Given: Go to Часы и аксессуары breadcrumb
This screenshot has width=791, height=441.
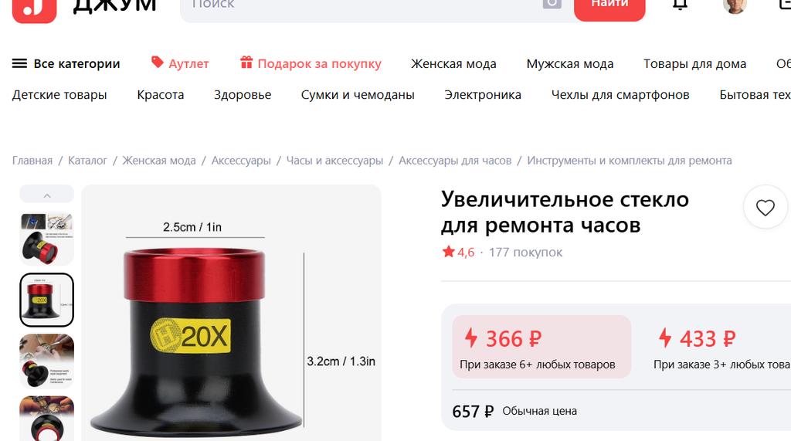Looking at the screenshot, I should coord(334,161).
